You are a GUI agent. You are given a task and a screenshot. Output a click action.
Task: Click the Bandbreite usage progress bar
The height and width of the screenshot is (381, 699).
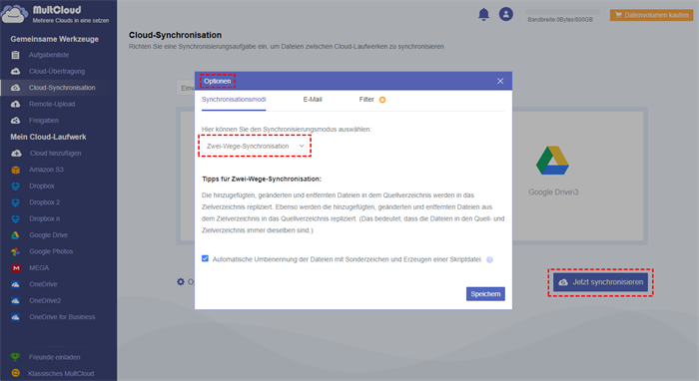561,11
